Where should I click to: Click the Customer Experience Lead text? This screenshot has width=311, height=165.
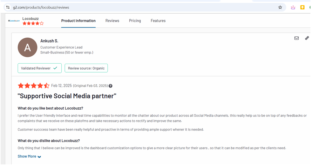click(x=61, y=47)
